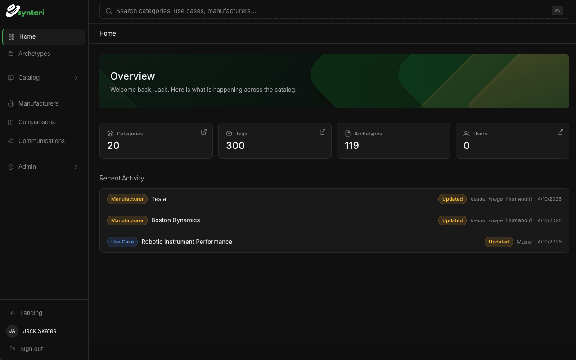
Task: Open the Tags card external link icon
Action: 323,132
